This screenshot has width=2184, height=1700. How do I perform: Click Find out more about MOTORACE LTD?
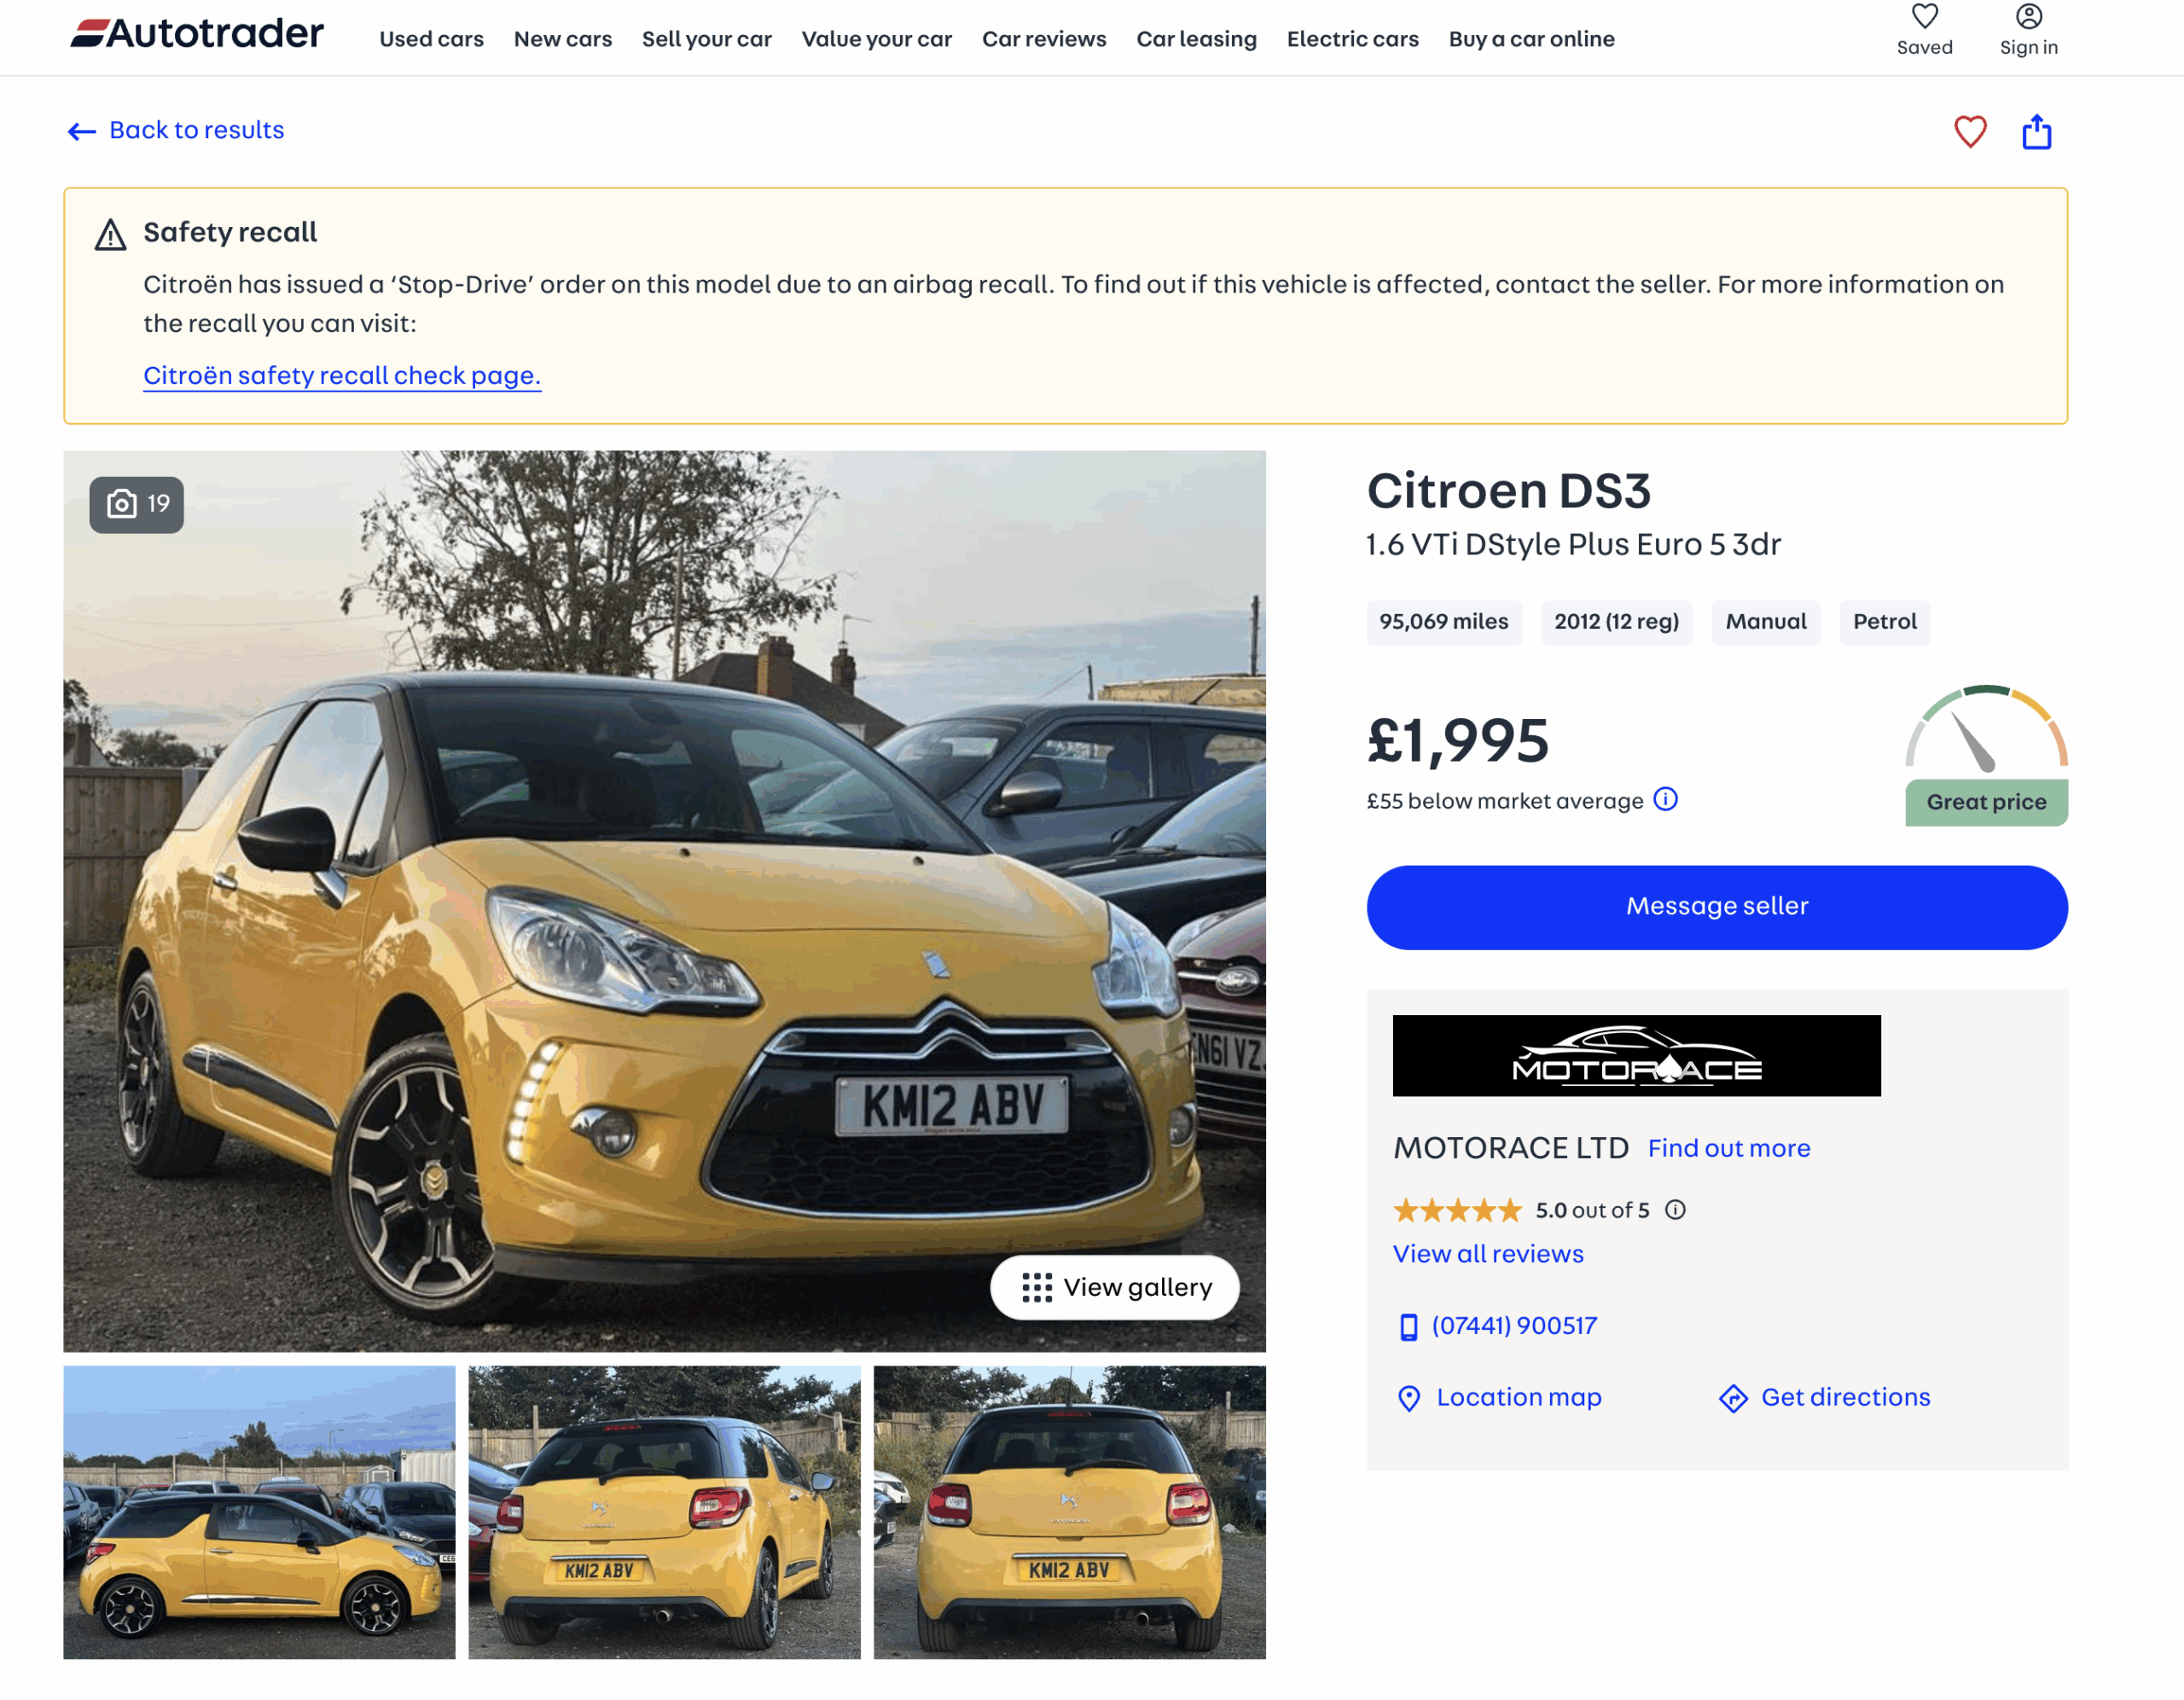coord(1728,1148)
